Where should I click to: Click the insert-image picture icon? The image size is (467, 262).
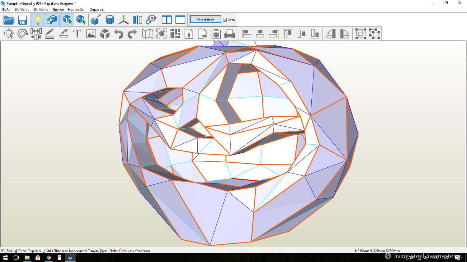click(x=91, y=34)
